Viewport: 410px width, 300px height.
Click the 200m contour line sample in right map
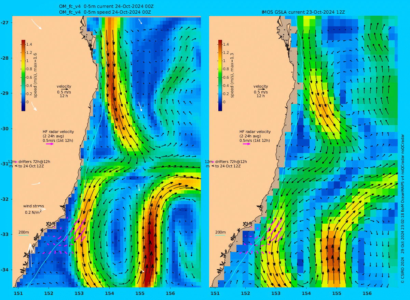click(x=220, y=235)
